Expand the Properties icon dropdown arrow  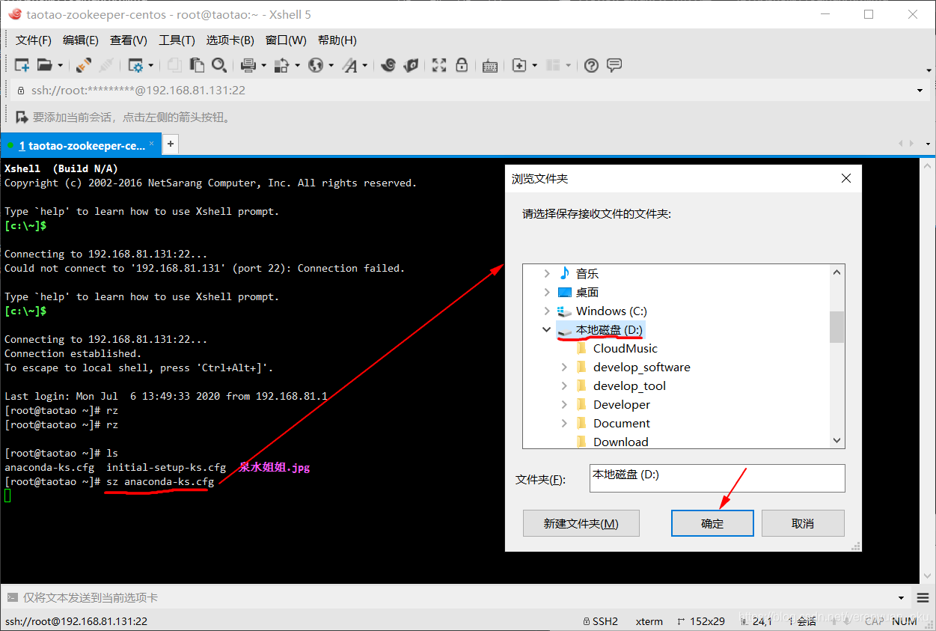tap(150, 66)
